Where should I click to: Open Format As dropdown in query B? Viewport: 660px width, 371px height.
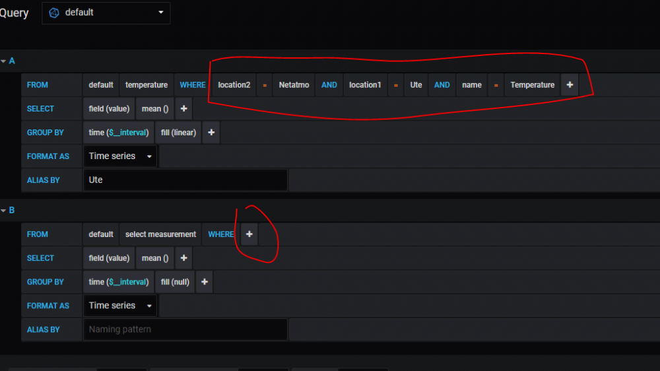click(120, 306)
